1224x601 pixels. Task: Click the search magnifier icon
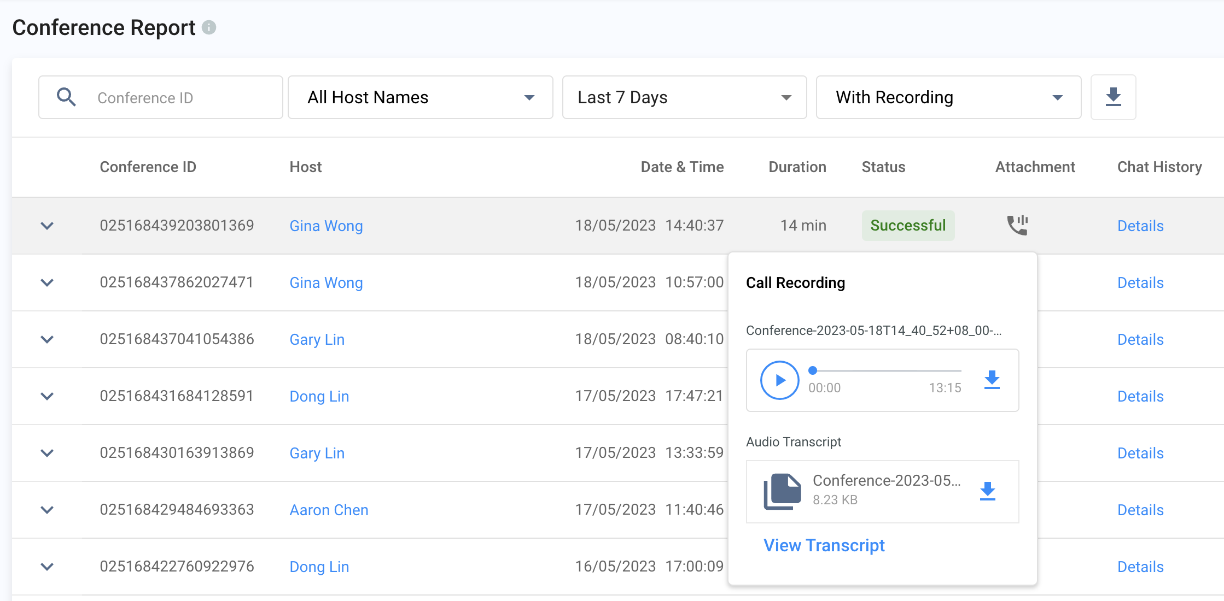point(66,97)
